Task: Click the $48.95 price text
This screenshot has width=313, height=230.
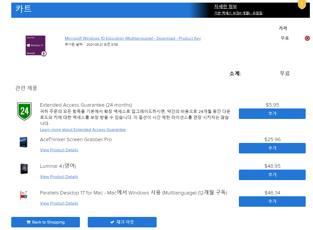Action: 272,166
